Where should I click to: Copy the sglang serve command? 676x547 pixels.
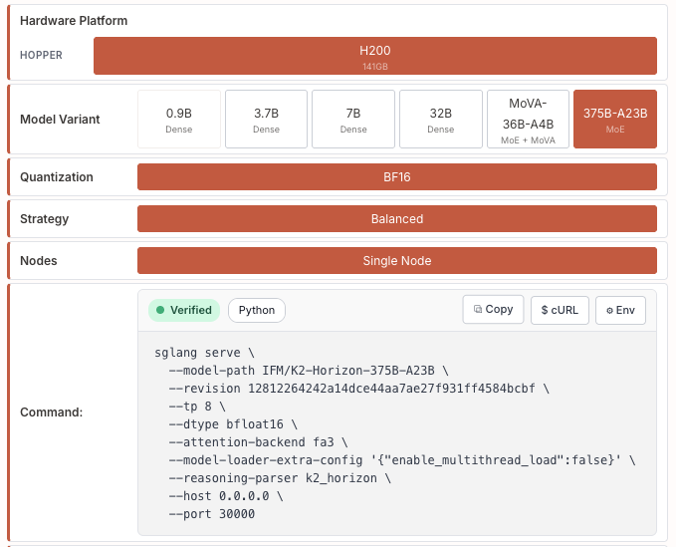tap(493, 309)
